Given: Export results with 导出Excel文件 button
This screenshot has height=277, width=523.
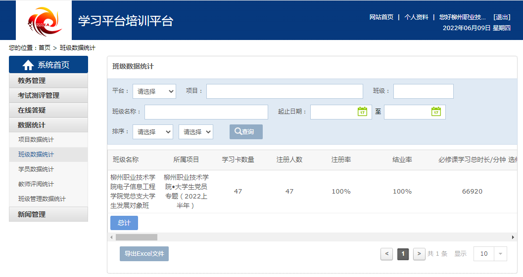Looking at the screenshot, I should tap(144, 254).
